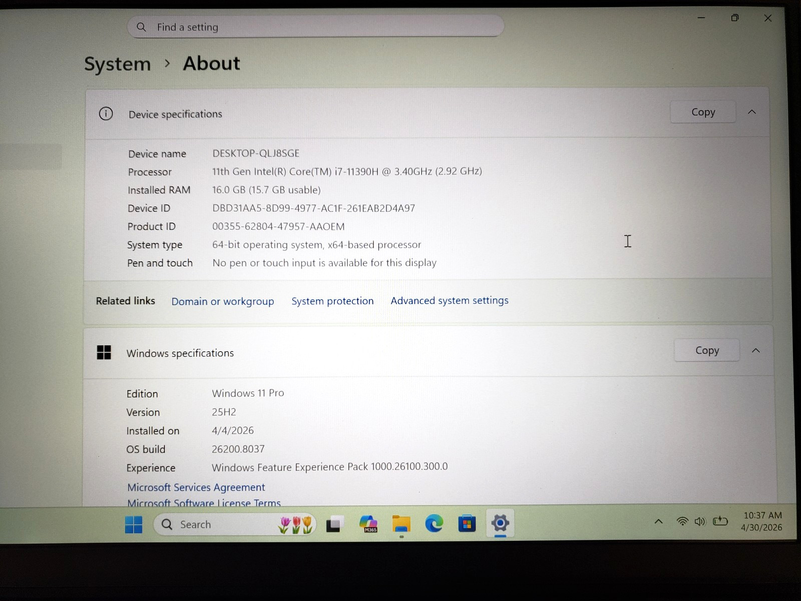Open the battery status tray icon

coord(720,521)
